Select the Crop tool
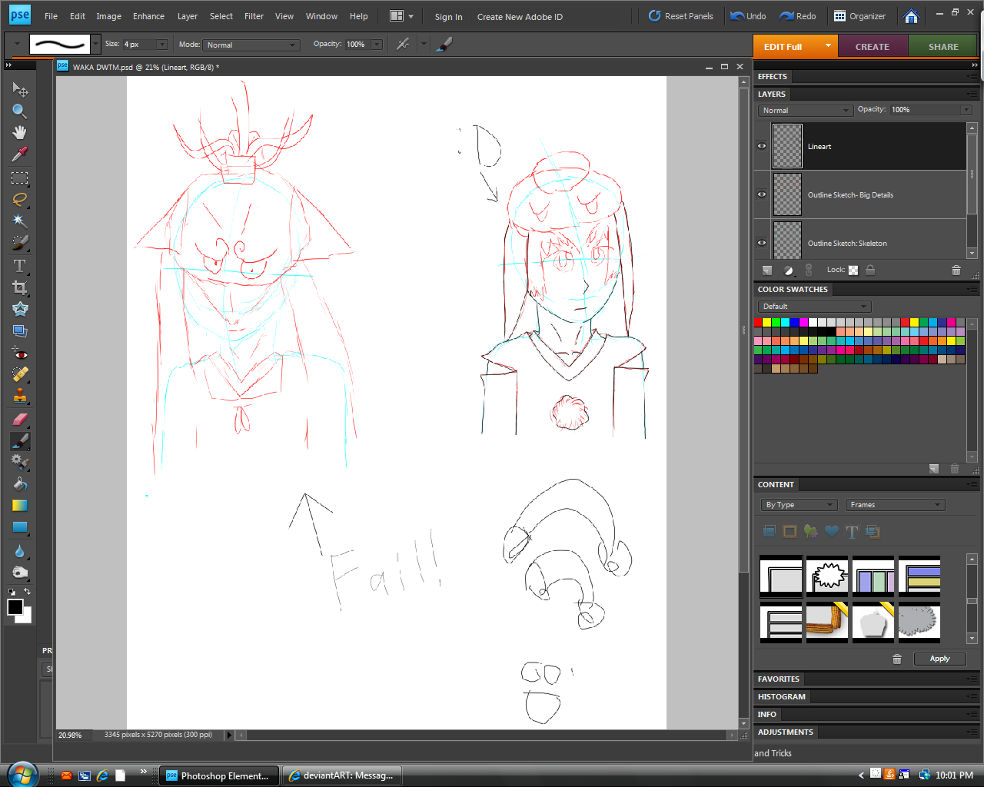 tap(20, 287)
